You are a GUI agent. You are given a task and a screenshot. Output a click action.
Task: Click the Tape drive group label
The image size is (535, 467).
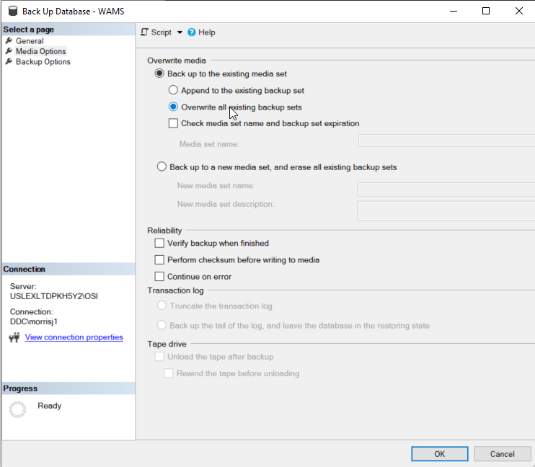(167, 344)
